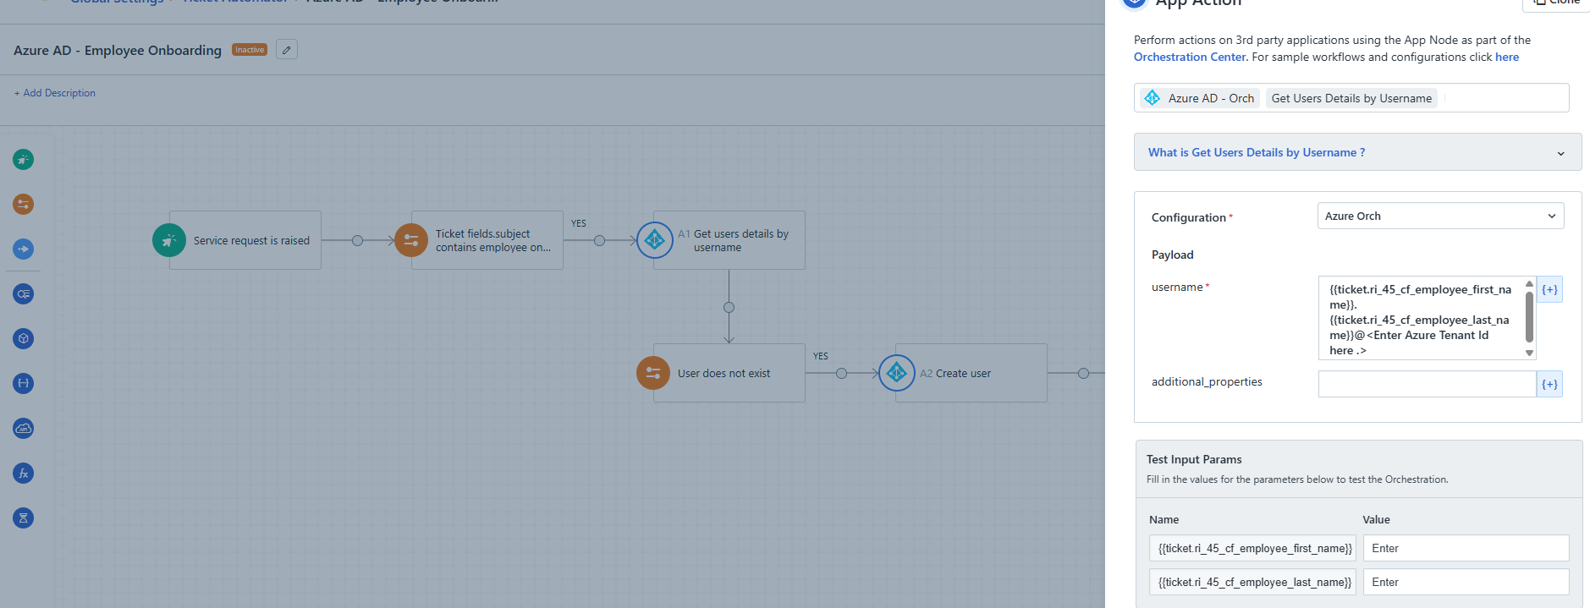Select Service request is raised node

pos(245,240)
